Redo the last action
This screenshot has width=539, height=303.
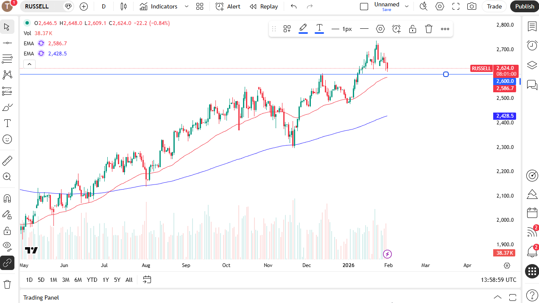310,6
